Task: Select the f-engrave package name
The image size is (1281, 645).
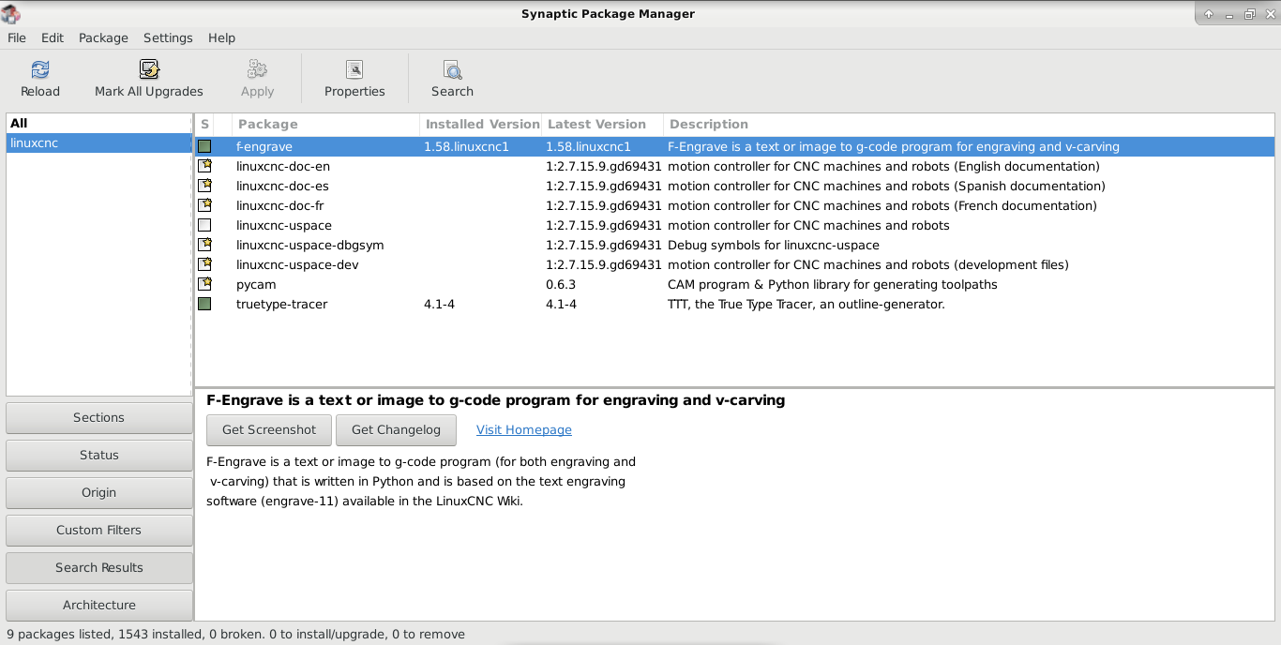Action: click(x=264, y=147)
